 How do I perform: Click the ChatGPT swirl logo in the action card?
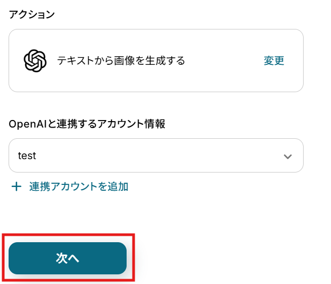tap(35, 61)
